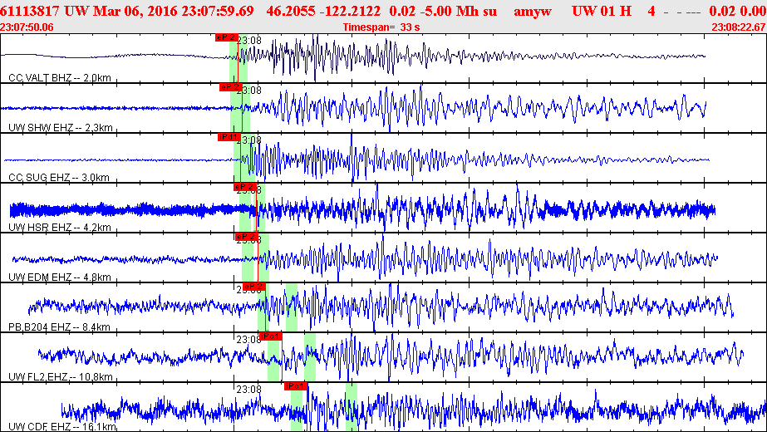Select the eP 2 pick marker on SHW trace
The height and width of the screenshot is (432, 767).
point(230,87)
